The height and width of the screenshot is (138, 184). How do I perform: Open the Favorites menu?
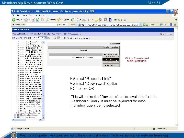coord(33,15)
